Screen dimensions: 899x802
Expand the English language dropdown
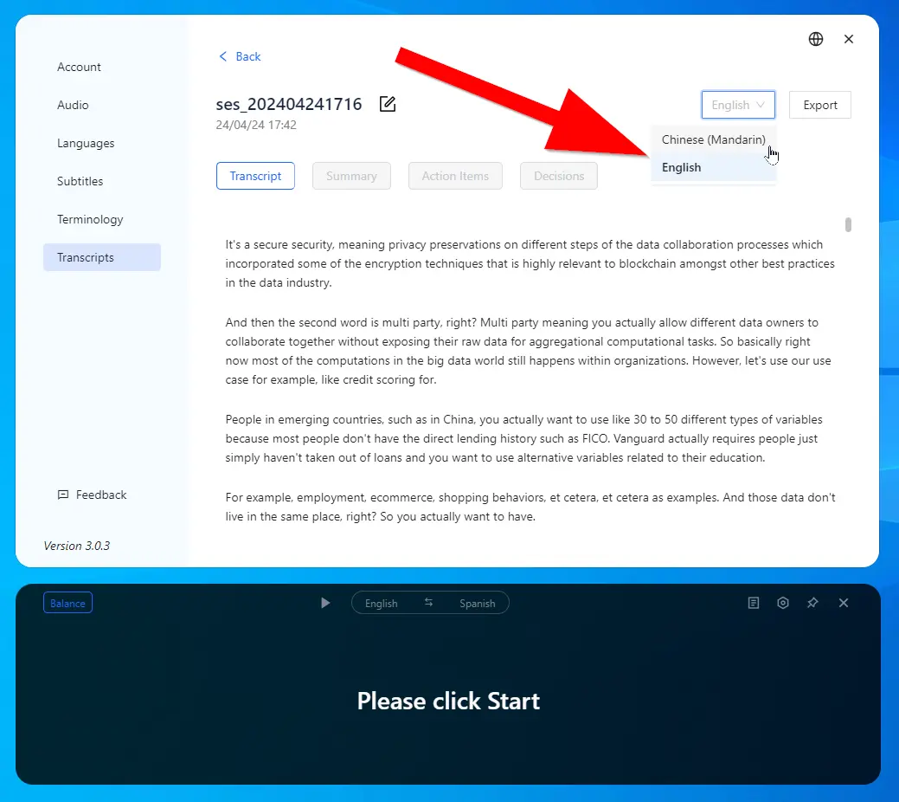tap(738, 105)
